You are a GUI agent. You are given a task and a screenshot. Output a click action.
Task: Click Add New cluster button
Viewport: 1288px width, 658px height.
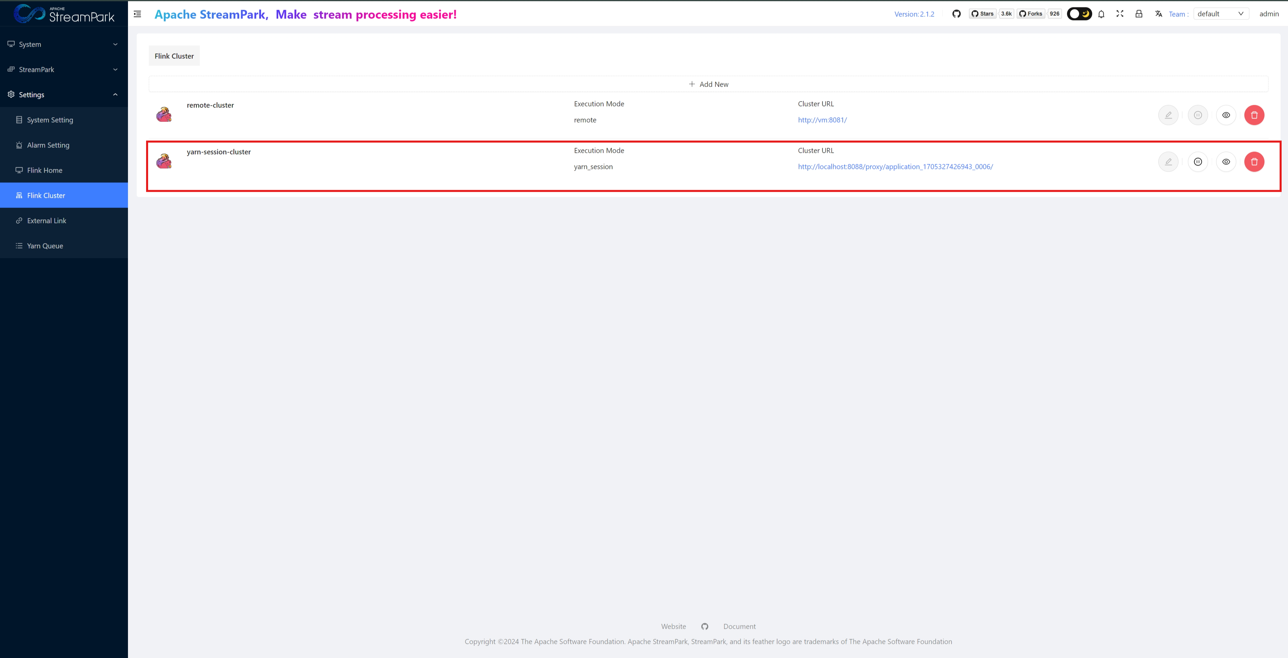708,84
